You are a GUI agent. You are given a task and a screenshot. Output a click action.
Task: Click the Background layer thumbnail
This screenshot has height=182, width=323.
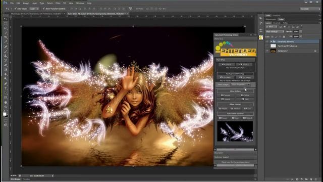click(x=273, y=51)
